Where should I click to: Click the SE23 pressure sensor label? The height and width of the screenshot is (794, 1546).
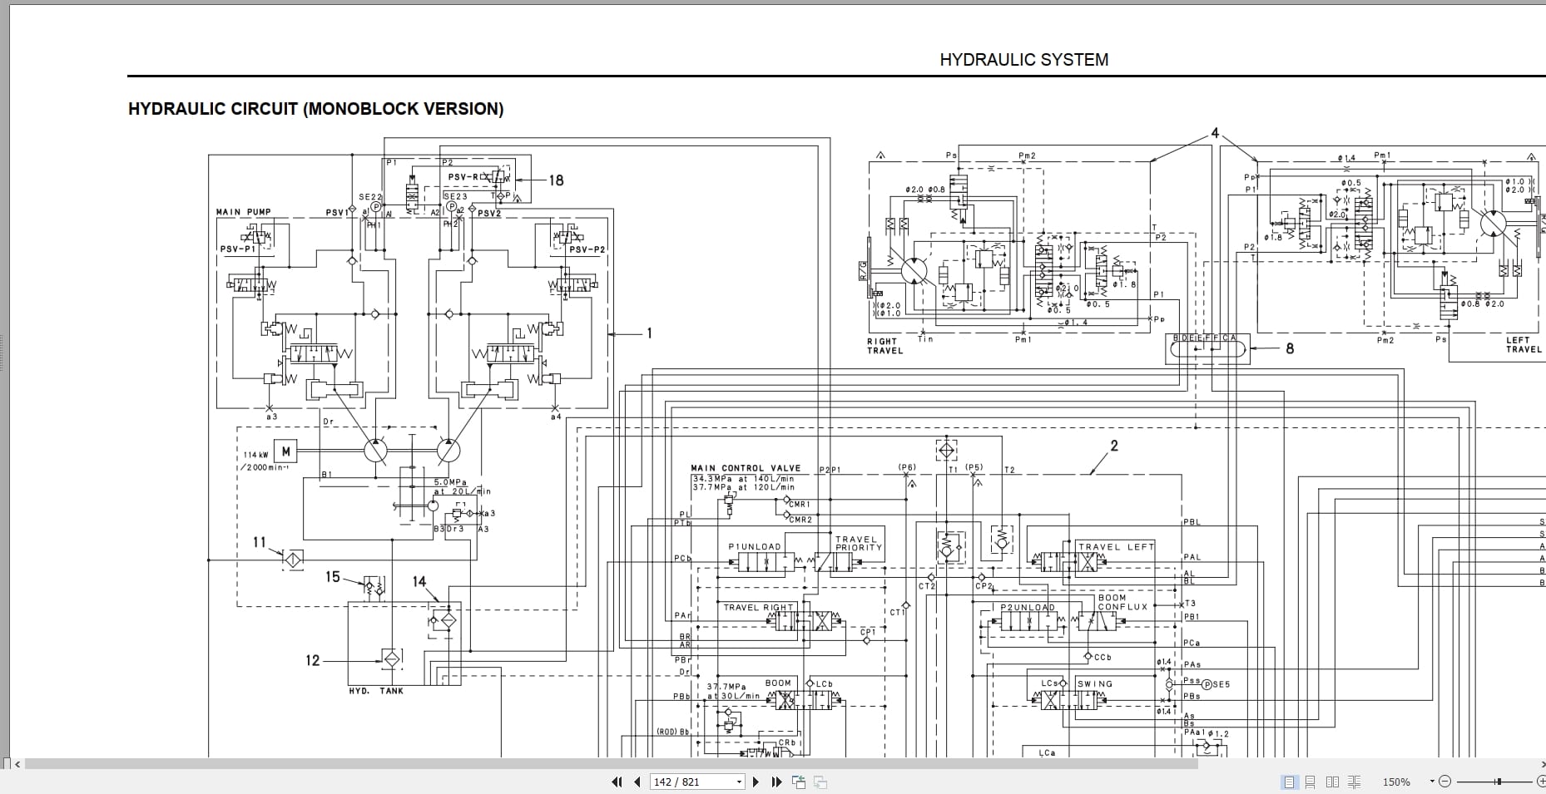457,197
